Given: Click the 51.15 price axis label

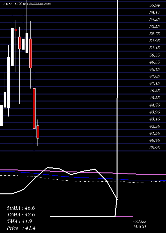Looking at the screenshot, I should click(155, 48).
